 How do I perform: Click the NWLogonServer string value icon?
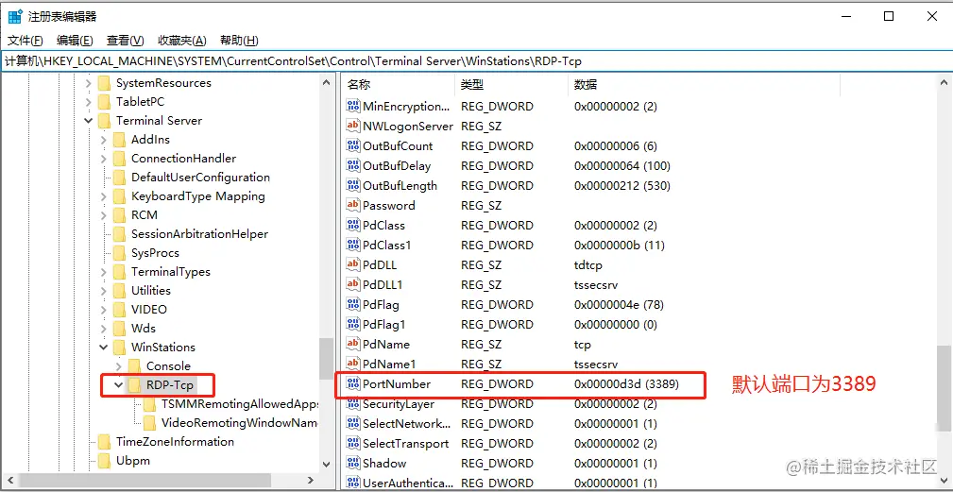[x=353, y=127]
